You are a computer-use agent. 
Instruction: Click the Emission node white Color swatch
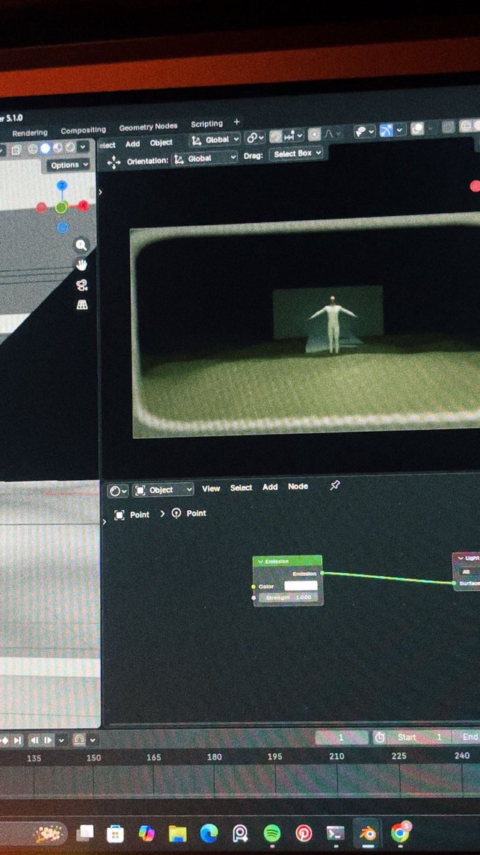[x=301, y=586]
